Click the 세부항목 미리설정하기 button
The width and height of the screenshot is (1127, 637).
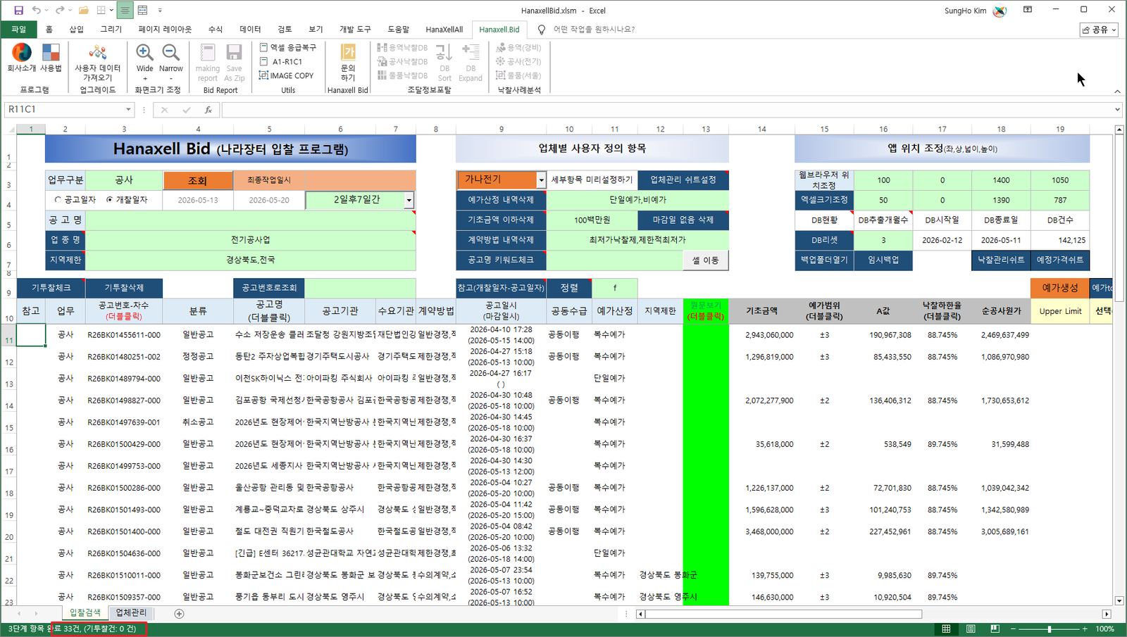(592, 180)
